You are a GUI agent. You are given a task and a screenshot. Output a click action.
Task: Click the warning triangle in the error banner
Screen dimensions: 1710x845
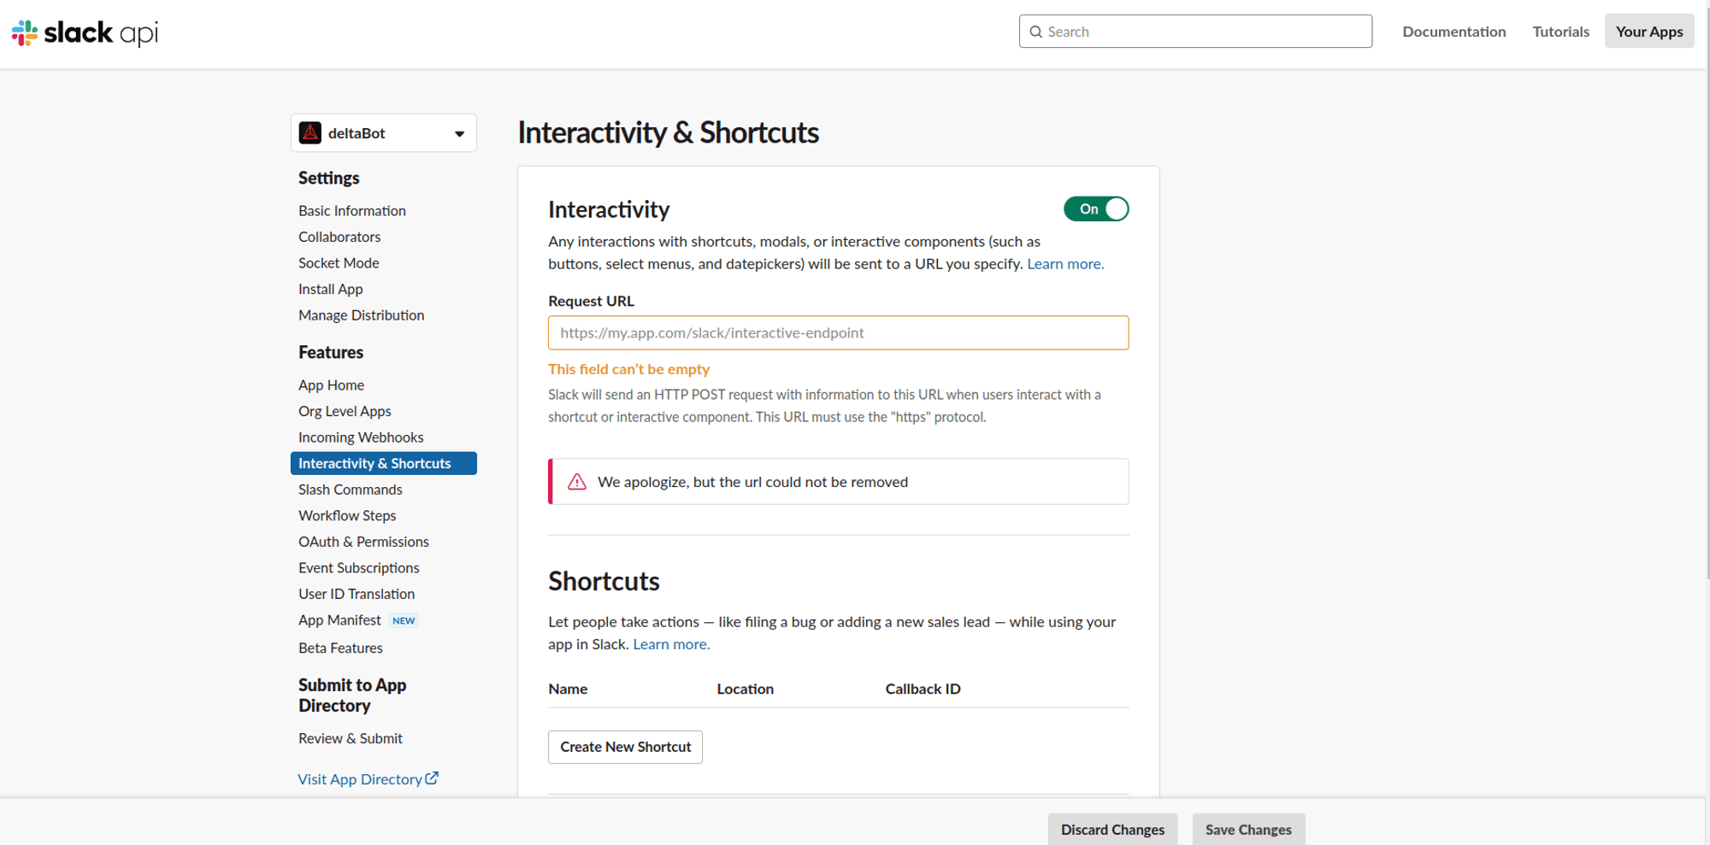pyautogui.click(x=577, y=481)
